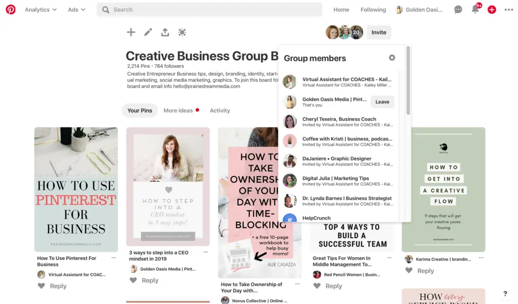This screenshot has height=304, width=518.
Task: Click the organize sparkle icon in board toolbar
Action: [x=182, y=32]
